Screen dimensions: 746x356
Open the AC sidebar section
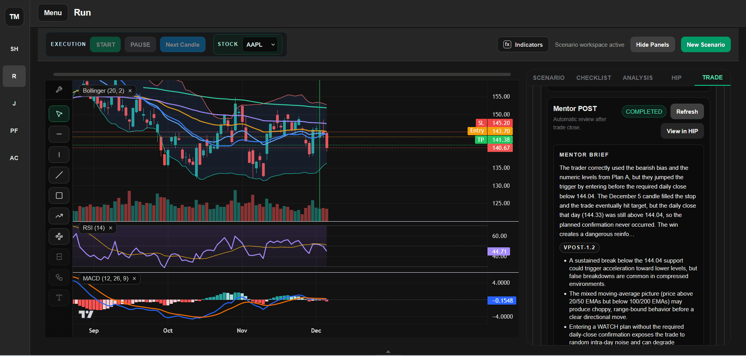click(x=14, y=158)
